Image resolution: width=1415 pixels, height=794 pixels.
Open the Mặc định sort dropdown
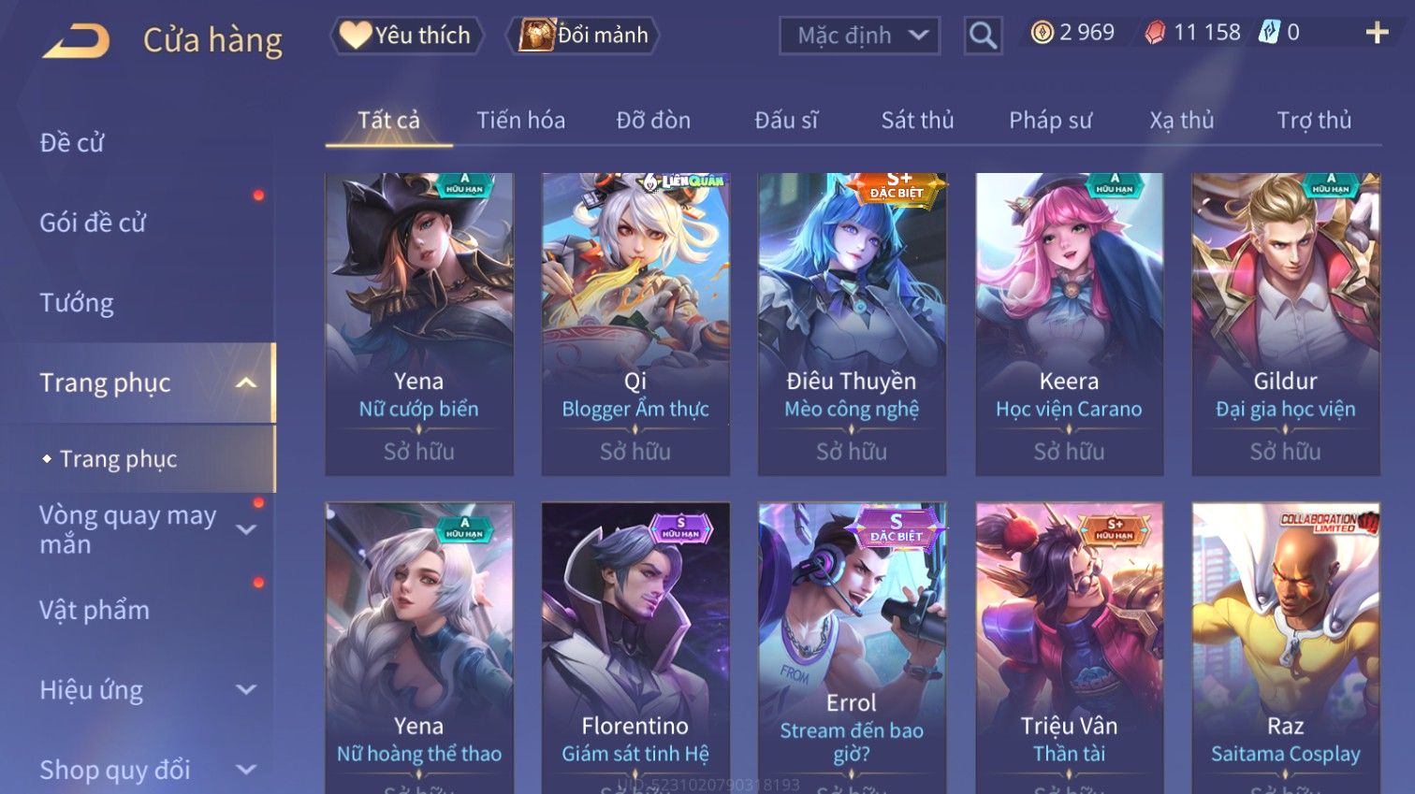coord(859,36)
